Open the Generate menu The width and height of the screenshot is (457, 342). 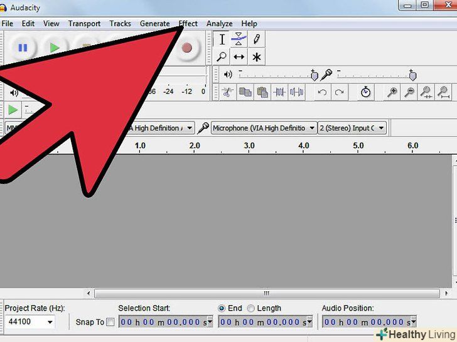[155, 24]
